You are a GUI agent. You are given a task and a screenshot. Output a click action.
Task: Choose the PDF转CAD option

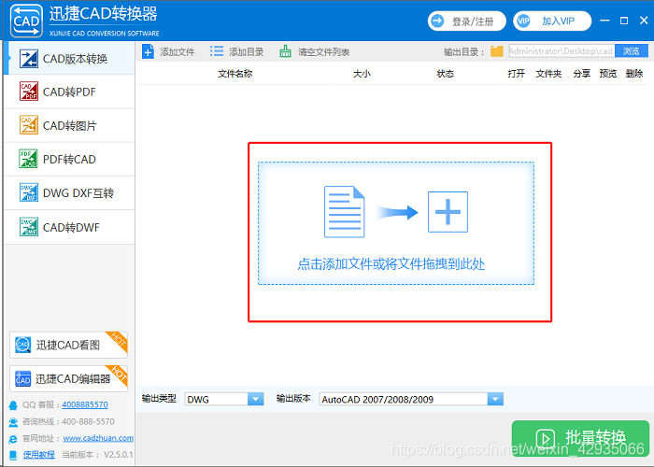69,160
